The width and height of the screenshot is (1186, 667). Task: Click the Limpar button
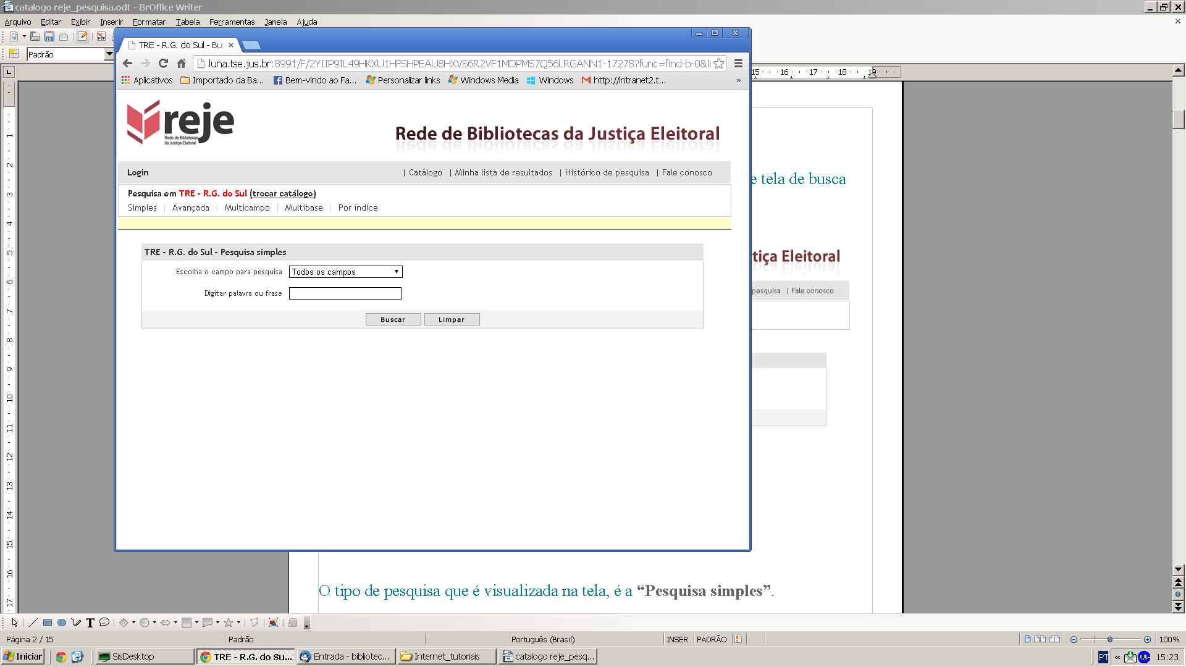pos(452,319)
